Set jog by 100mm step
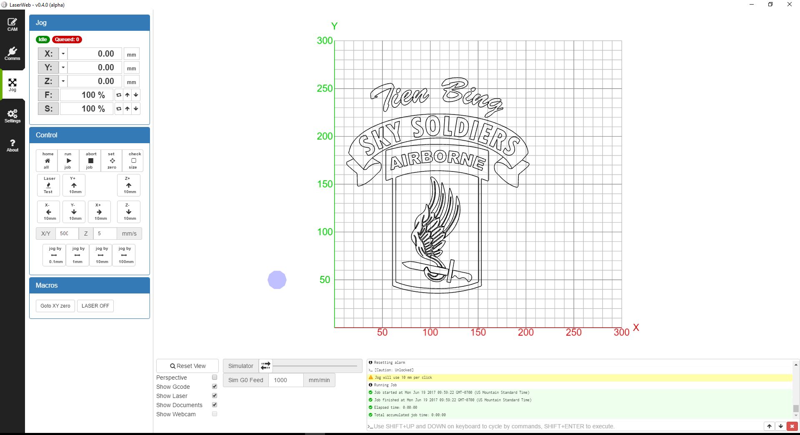The image size is (800, 435). pos(124,255)
